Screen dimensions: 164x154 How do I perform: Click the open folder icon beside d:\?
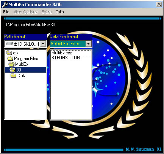pyautogui.click(x=9, y=53)
